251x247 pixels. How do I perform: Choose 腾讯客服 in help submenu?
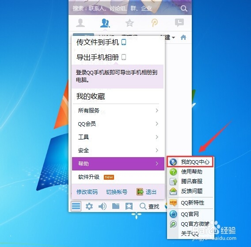tap(190, 181)
